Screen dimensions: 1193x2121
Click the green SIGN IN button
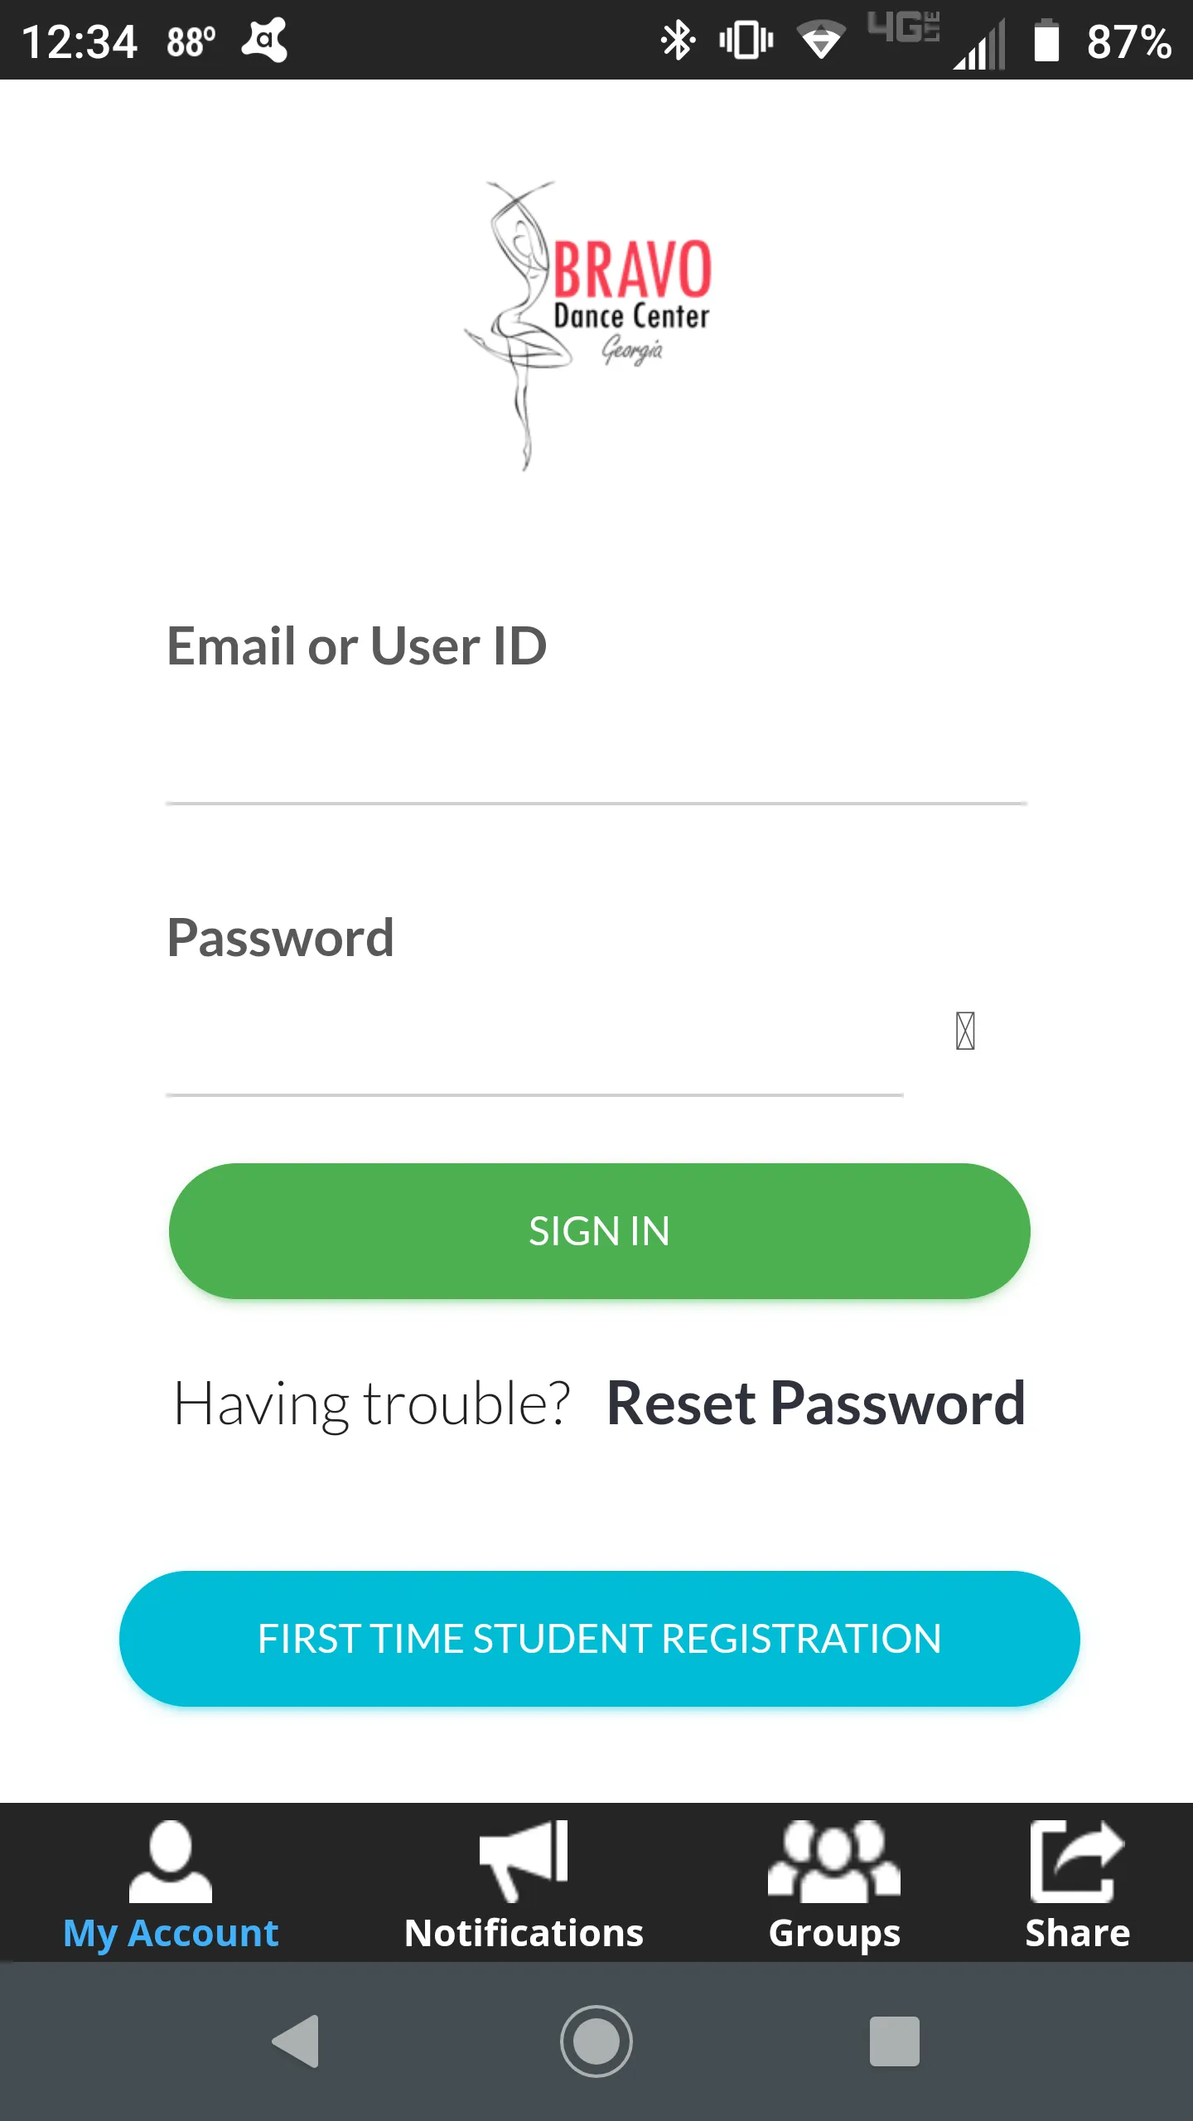(600, 1231)
